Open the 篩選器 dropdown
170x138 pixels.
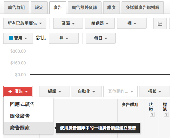99,24
